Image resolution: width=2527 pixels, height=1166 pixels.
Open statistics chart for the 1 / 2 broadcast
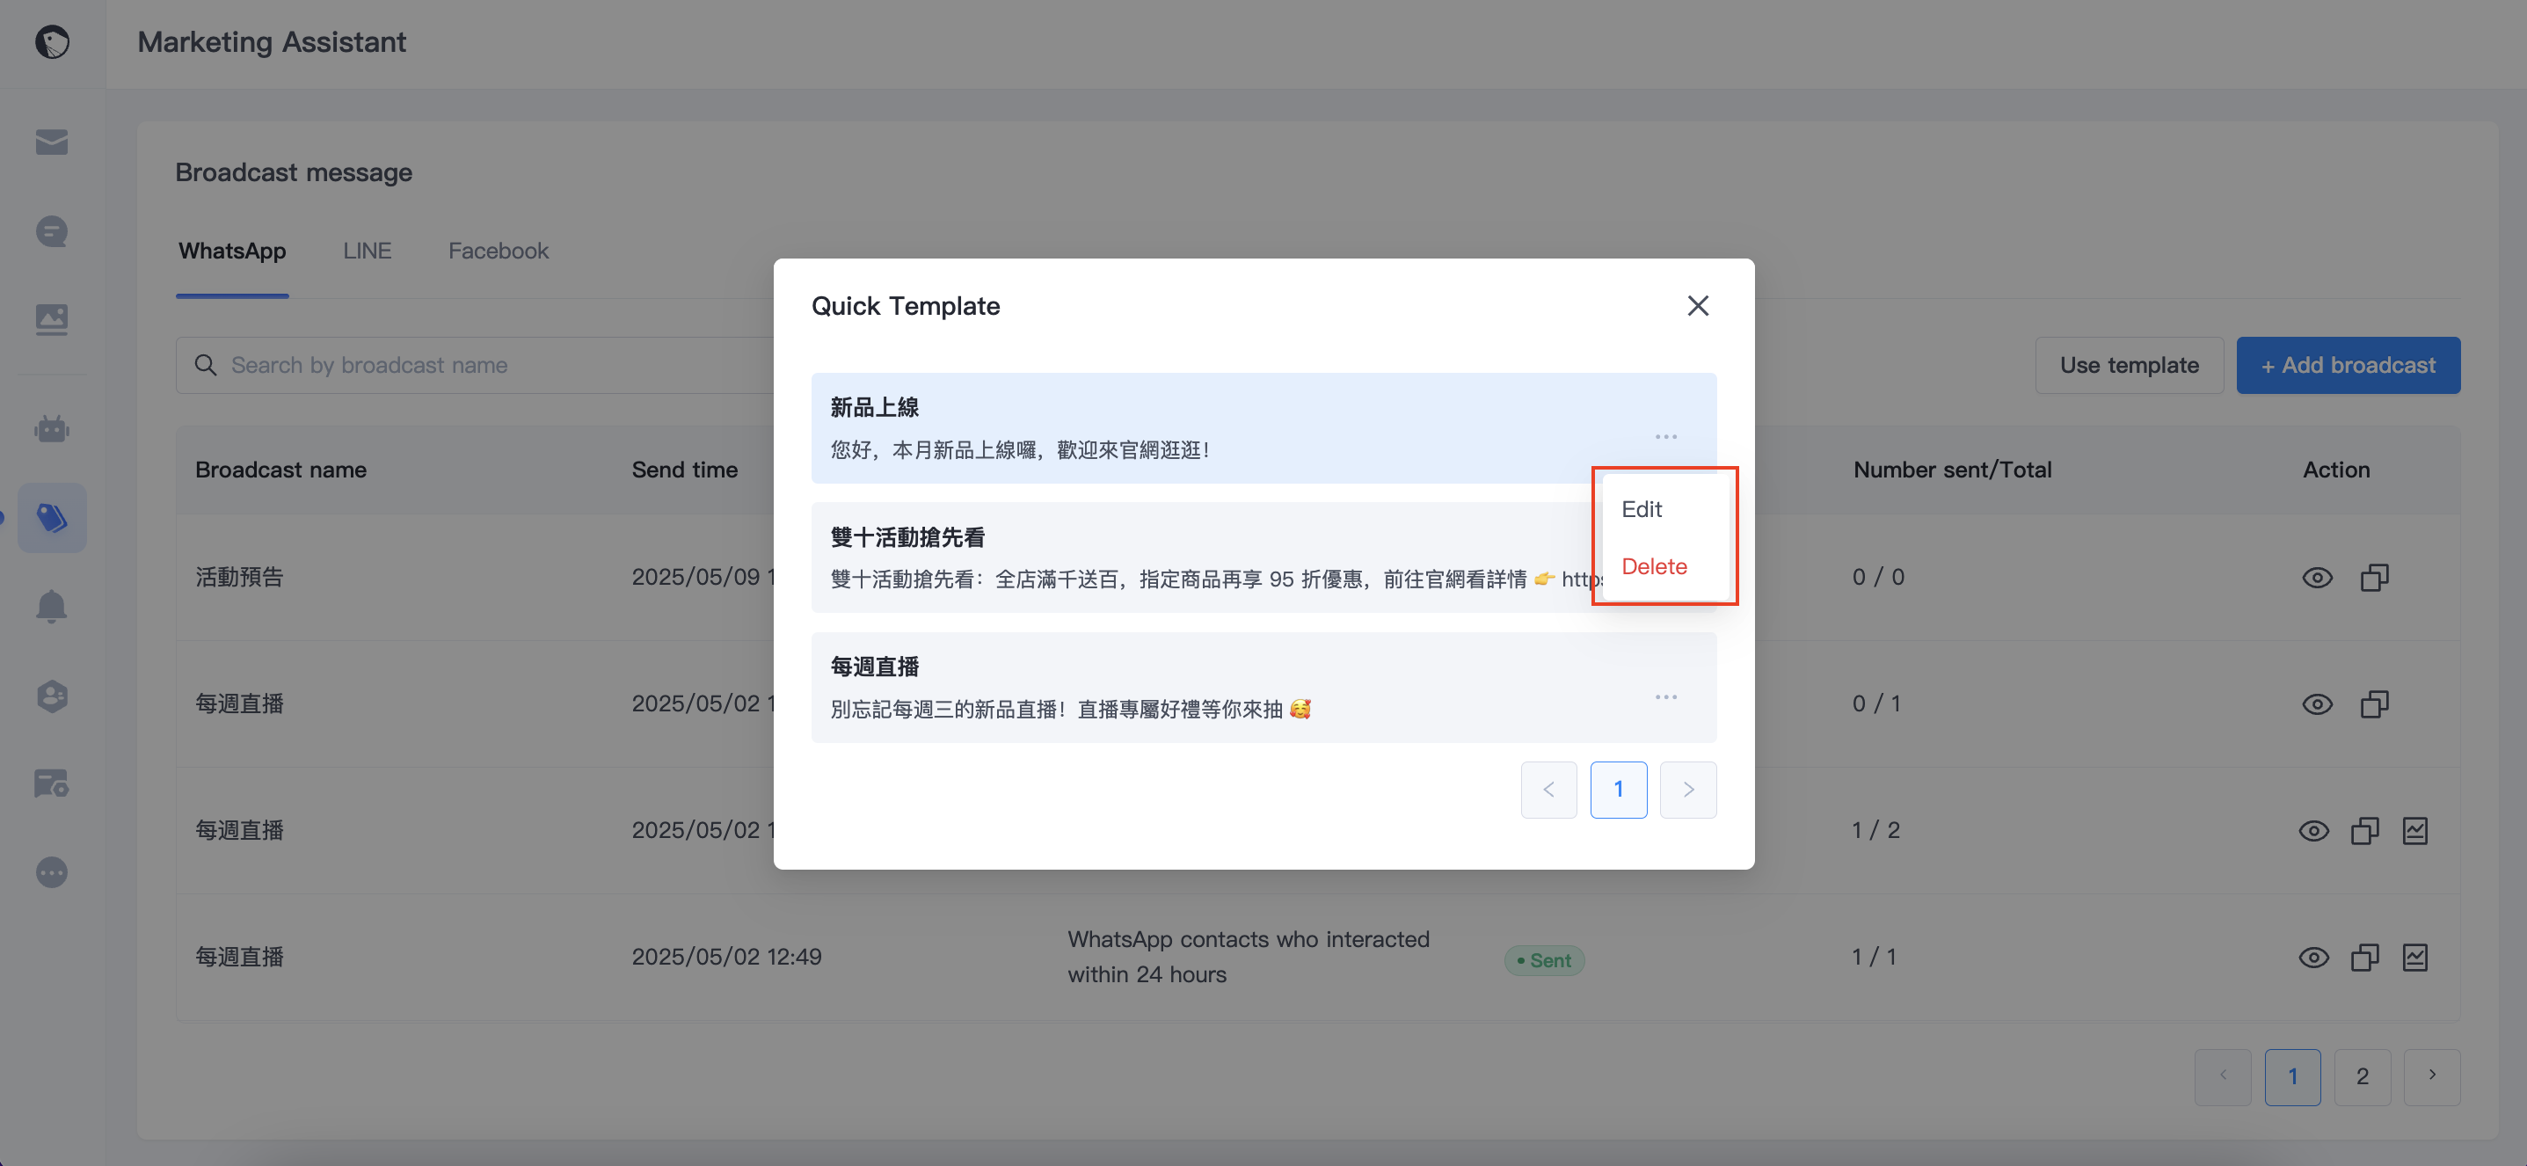pos(2415,831)
